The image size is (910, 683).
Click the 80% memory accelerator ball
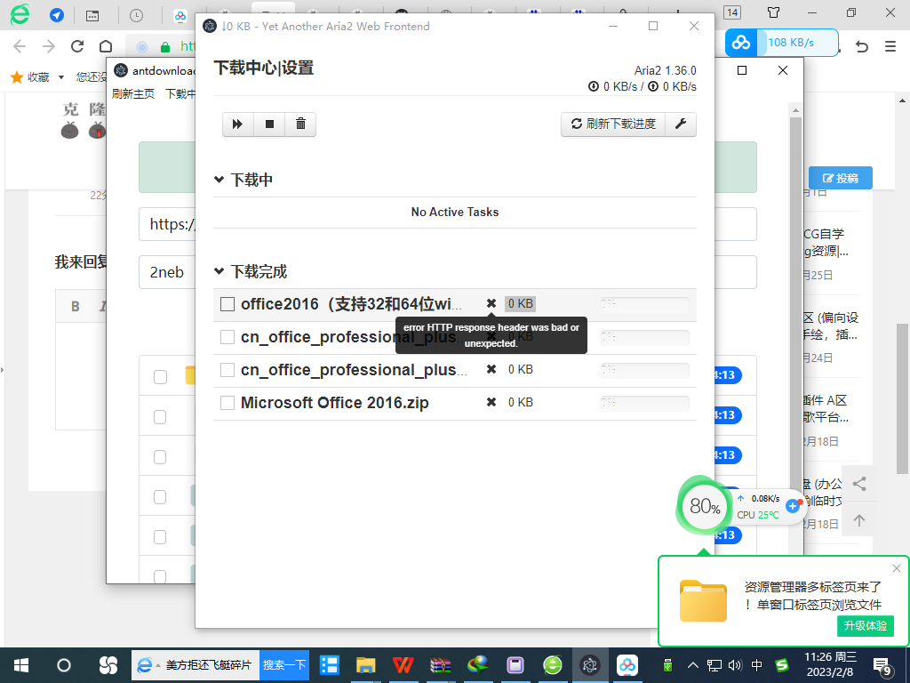(x=705, y=506)
